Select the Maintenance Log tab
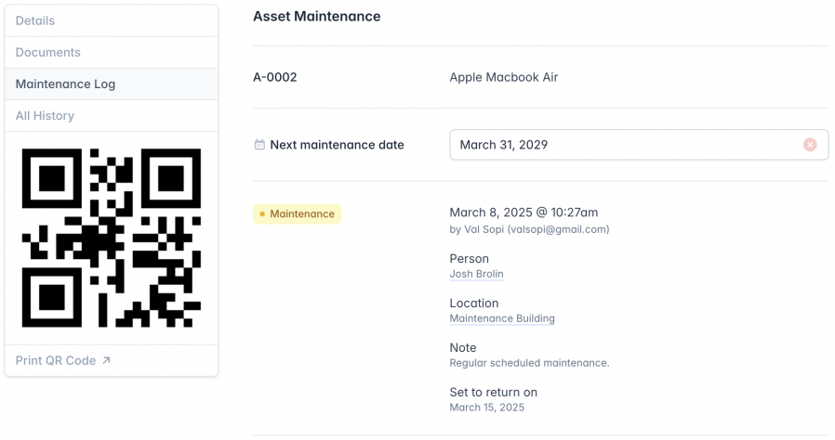The width and height of the screenshot is (835, 440). (x=112, y=84)
